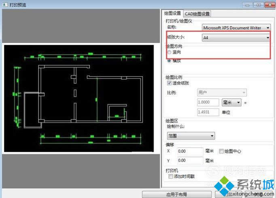Click the X offset input field
This screenshot has width=276, height=198.
(x=190, y=151)
